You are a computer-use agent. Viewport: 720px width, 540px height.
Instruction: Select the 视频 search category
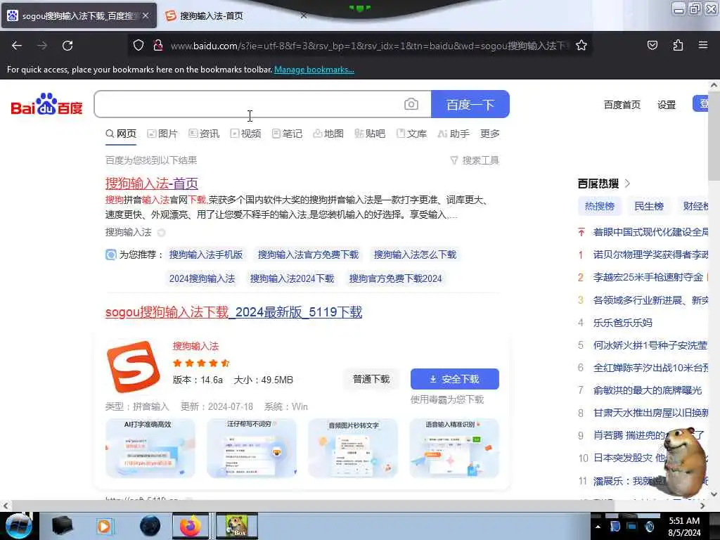[245, 134]
